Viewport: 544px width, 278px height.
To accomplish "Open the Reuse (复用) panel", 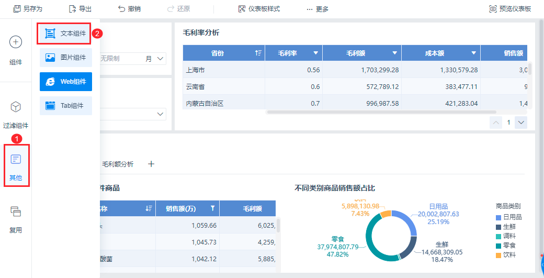I will [x=16, y=212].
